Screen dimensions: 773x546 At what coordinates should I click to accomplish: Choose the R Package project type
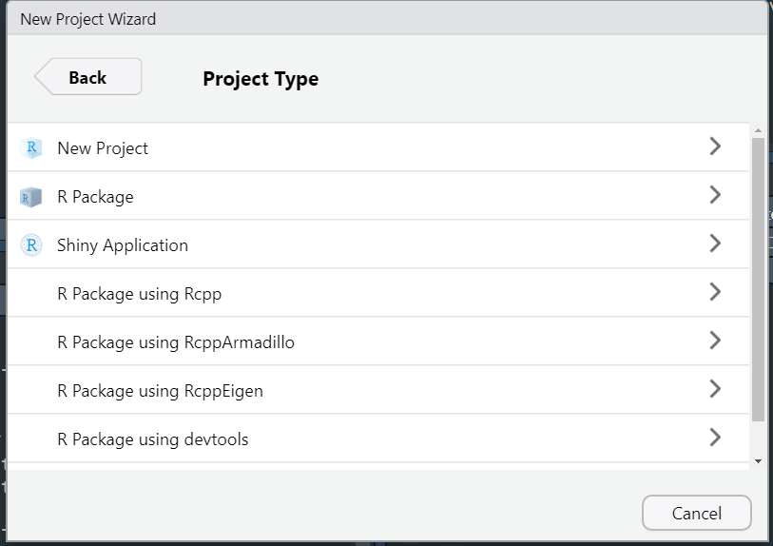[x=95, y=197]
